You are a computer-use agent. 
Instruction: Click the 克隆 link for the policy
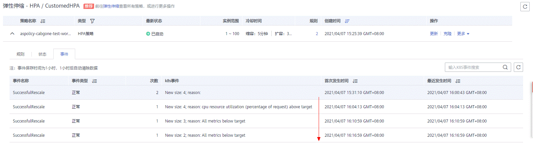pyautogui.click(x=448, y=34)
